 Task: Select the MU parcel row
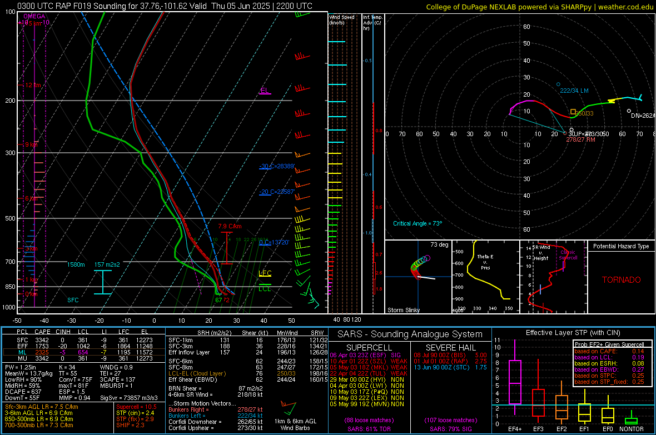[83, 358]
